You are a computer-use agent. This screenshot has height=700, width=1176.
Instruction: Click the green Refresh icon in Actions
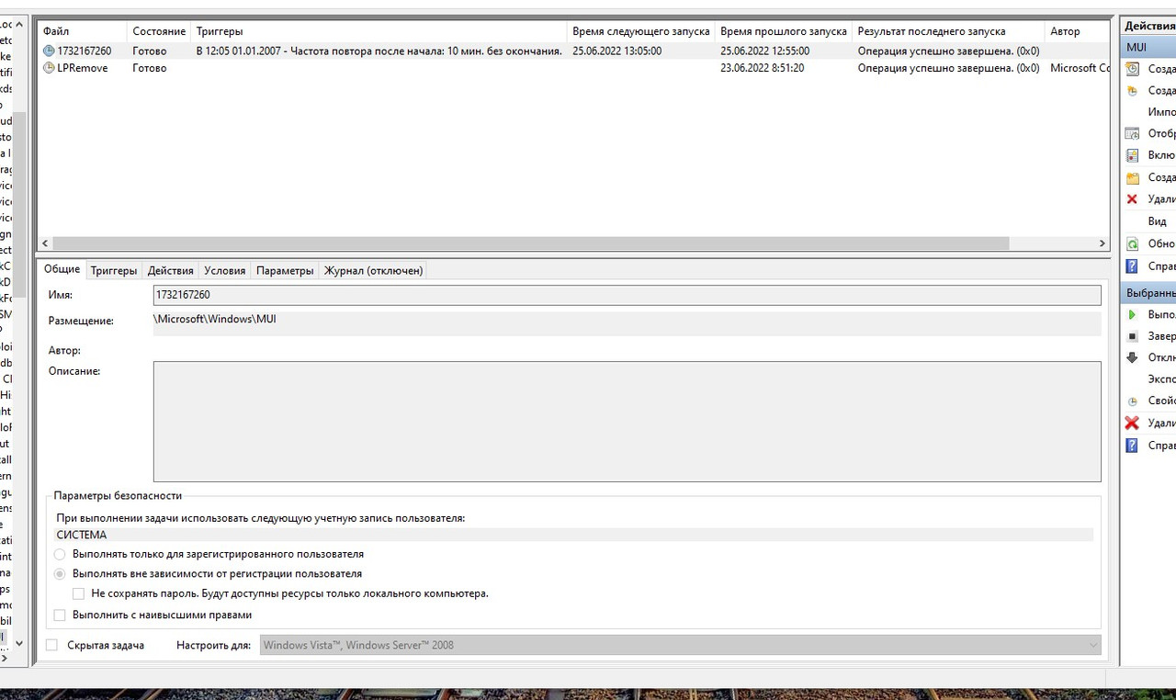pyautogui.click(x=1132, y=243)
